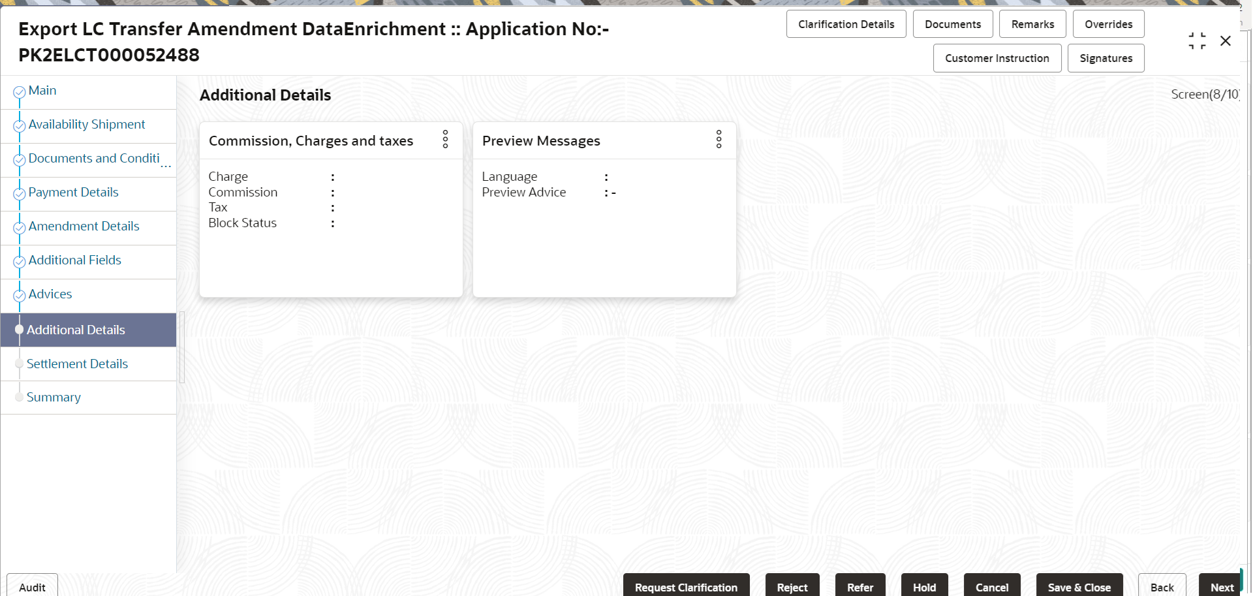Click the sidebar collapse handle
1253x596 pixels.
point(182,347)
